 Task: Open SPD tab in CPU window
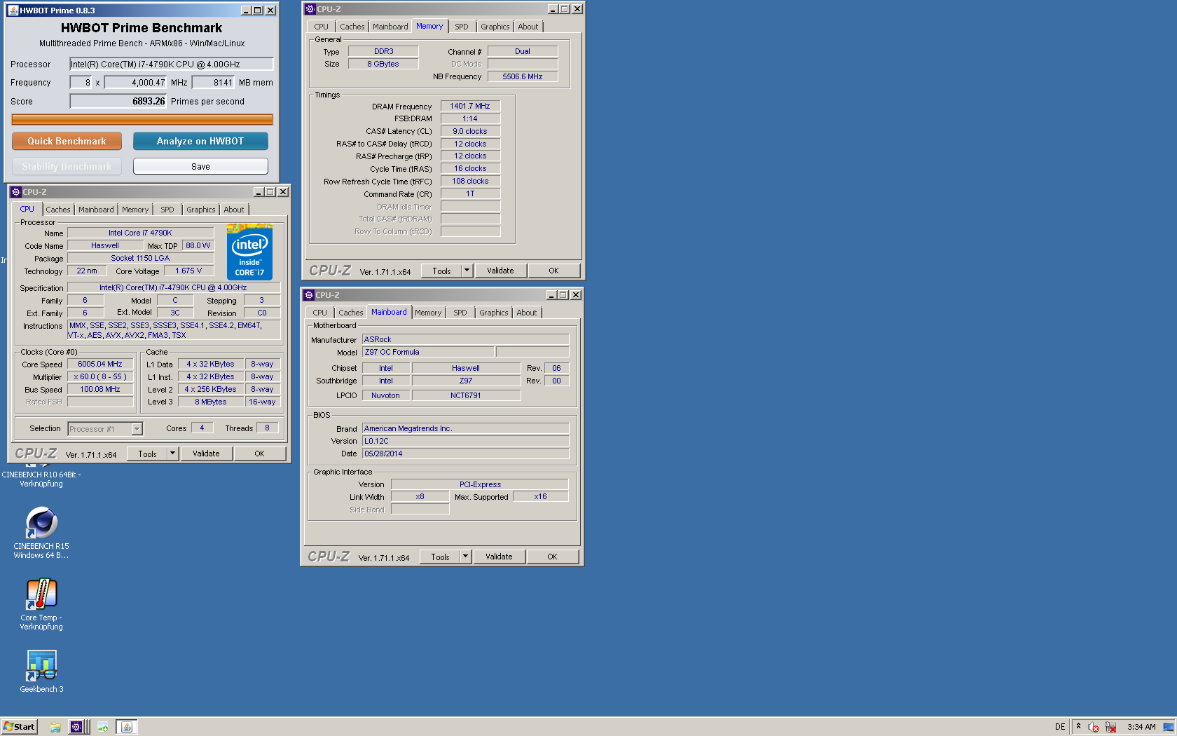[x=167, y=210]
